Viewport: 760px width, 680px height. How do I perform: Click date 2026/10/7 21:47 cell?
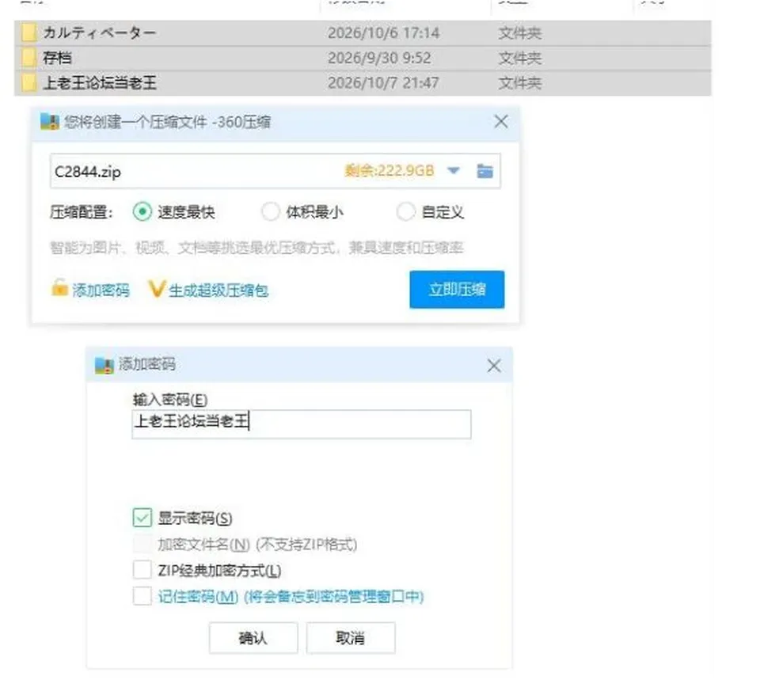pyautogui.click(x=383, y=83)
